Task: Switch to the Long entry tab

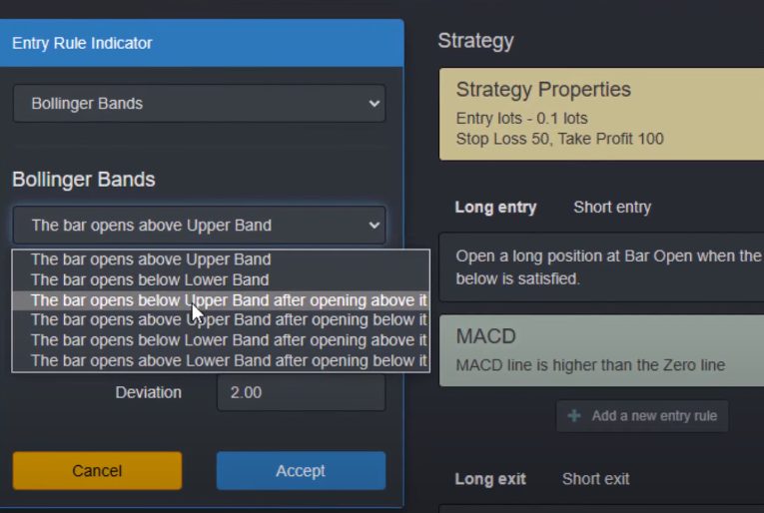Action: click(495, 208)
